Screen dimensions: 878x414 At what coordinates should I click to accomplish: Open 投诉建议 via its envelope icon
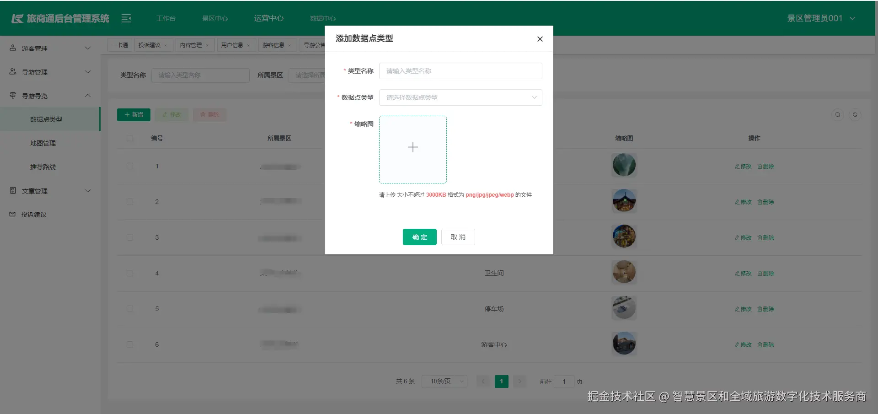click(12, 214)
